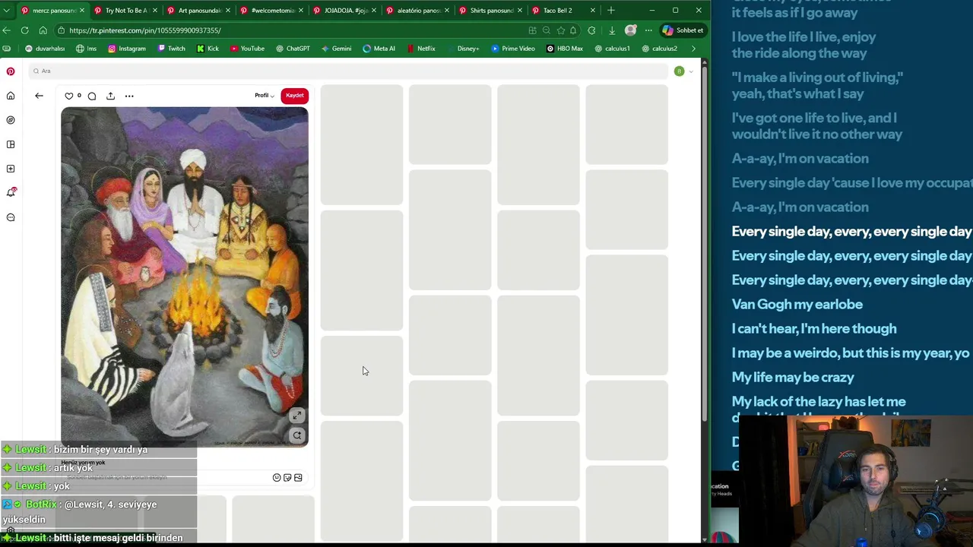Screen dimensions: 973x547
Task: Open the YouTube bookmark
Action: (x=247, y=49)
